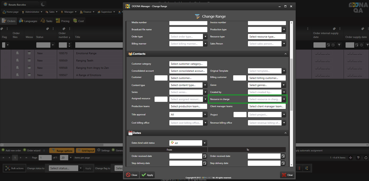
Task: Click the Broadcast file name field
Action: pyautogui.click(x=188, y=30)
